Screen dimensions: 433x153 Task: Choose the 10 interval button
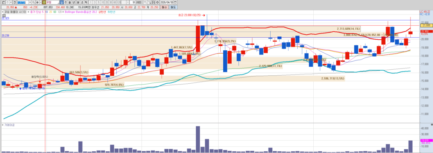click(102, 2)
